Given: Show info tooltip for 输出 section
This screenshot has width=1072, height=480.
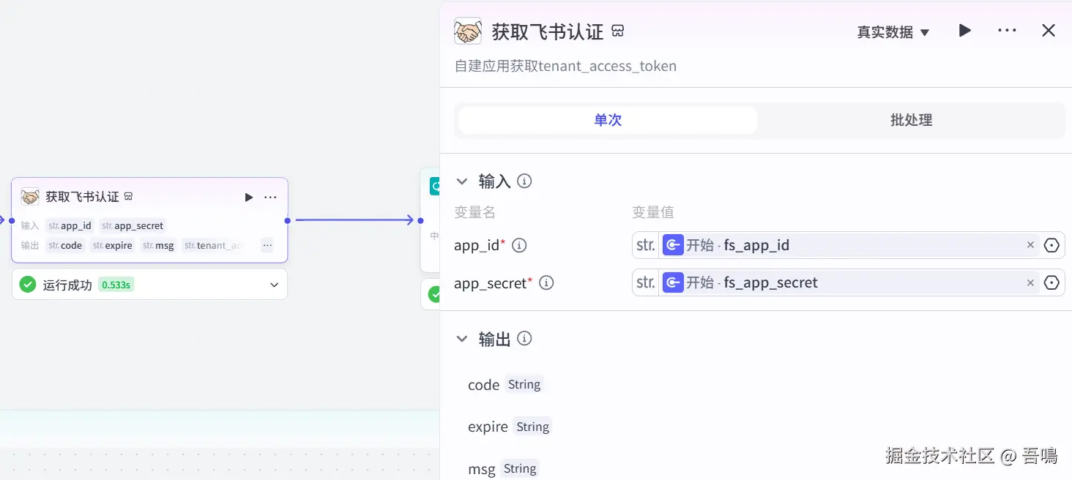Looking at the screenshot, I should point(524,339).
